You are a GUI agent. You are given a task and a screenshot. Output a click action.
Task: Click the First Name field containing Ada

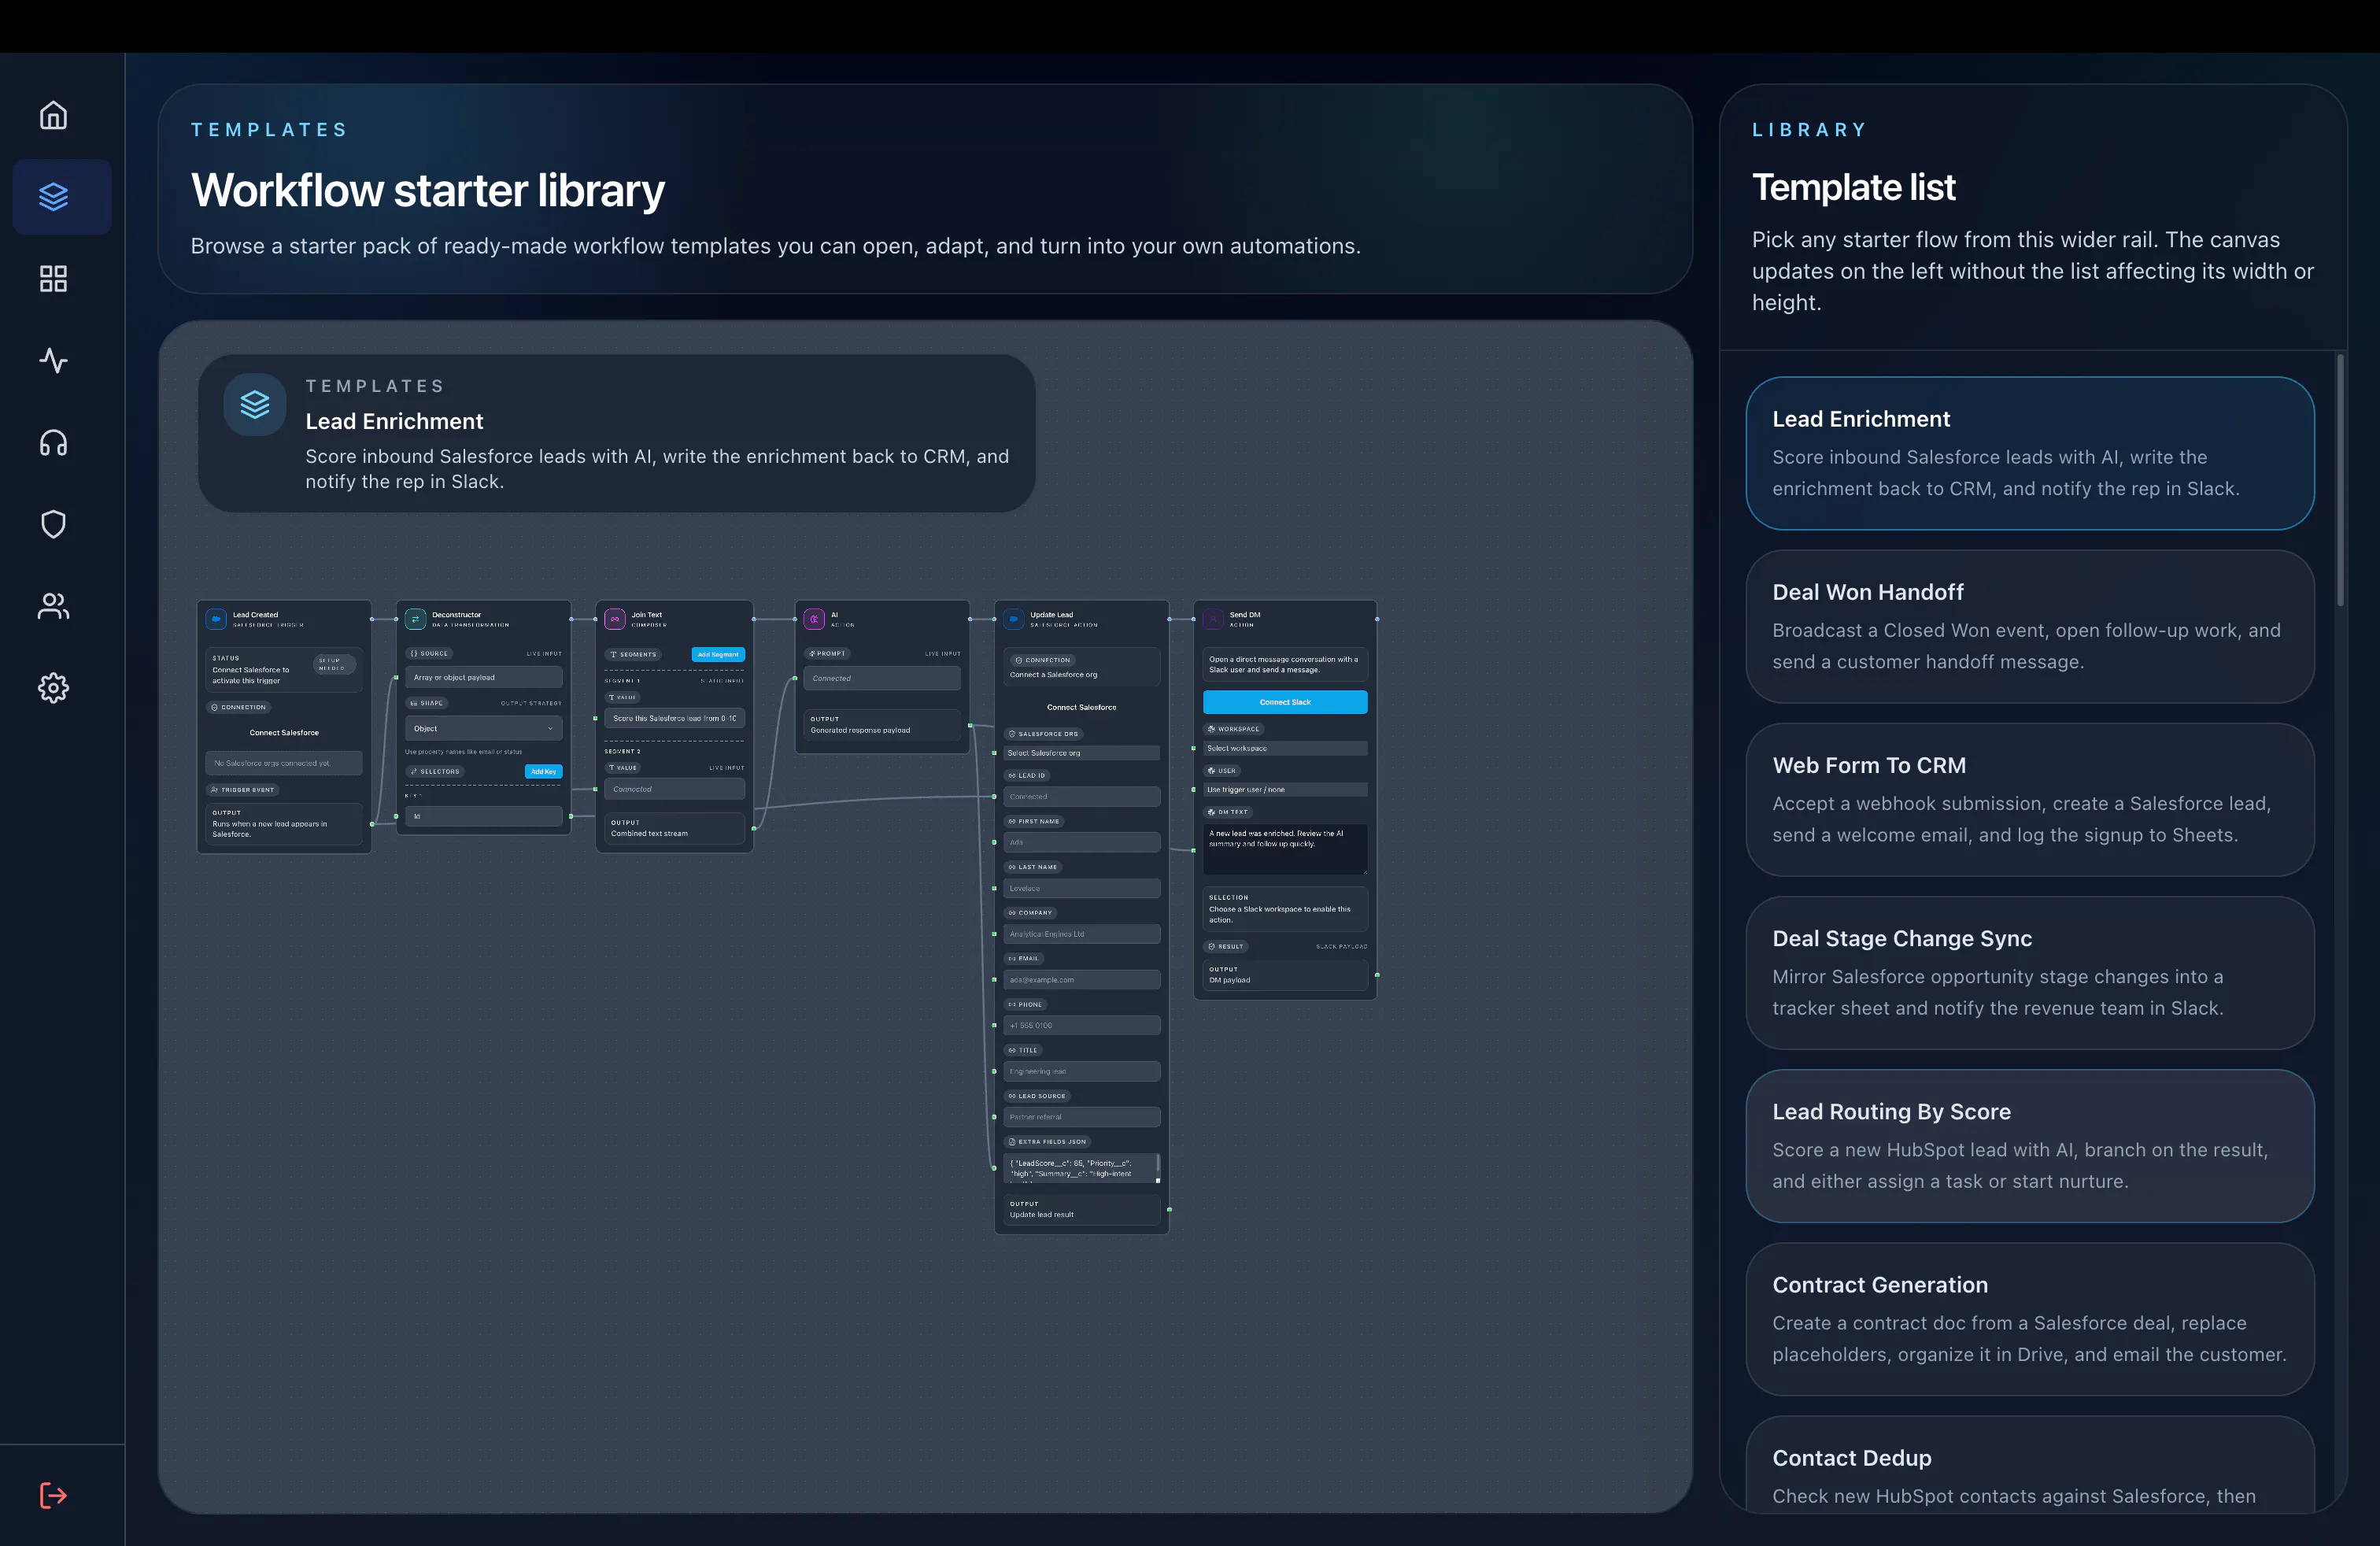point(1081,842)
